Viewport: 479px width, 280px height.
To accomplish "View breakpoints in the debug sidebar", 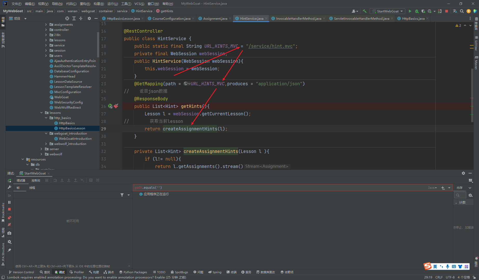I will 9,218.
